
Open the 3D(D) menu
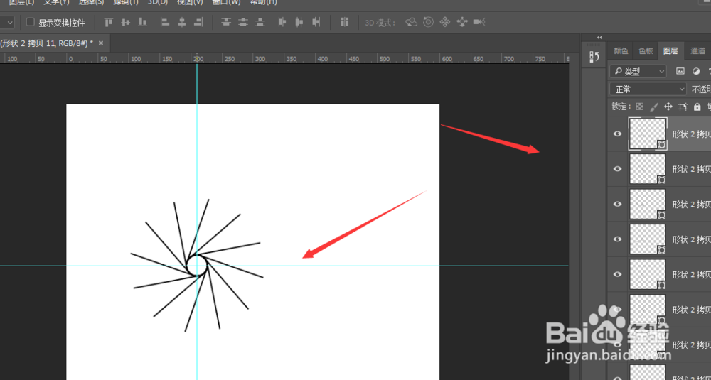tap(158, 3)
